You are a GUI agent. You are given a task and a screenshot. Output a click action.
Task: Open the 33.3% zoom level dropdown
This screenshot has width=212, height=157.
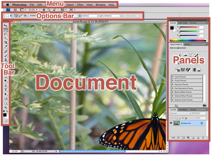pyautogui.click(x=33, y=10)
